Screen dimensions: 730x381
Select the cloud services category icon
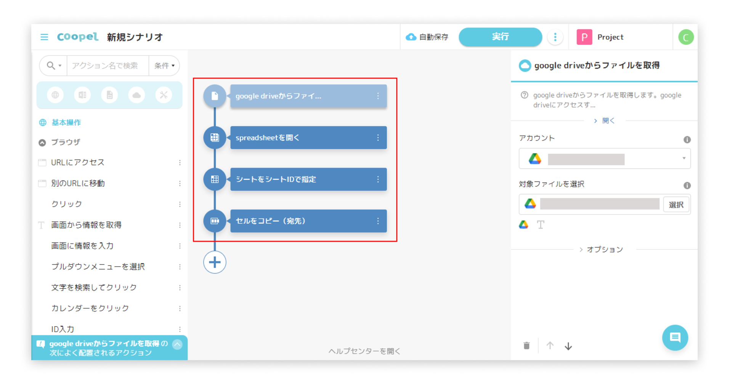136,95
